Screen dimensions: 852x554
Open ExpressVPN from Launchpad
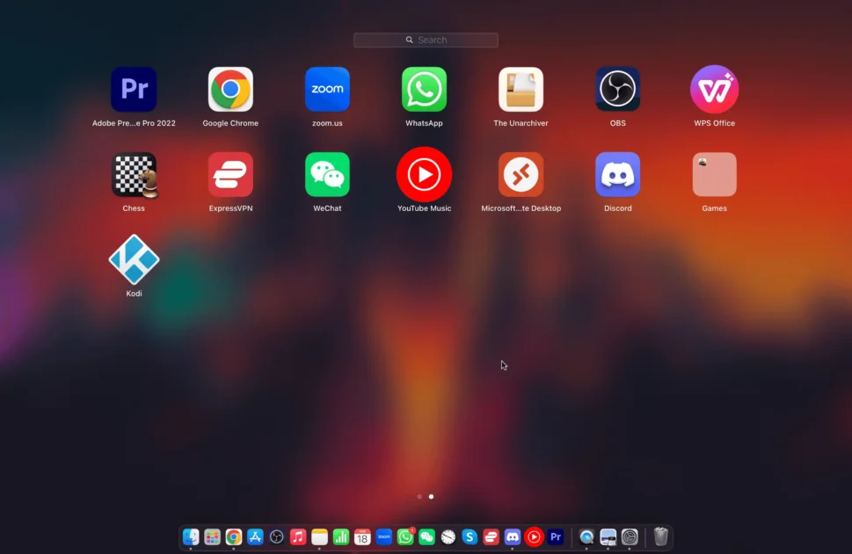click(x=230, y=173)
